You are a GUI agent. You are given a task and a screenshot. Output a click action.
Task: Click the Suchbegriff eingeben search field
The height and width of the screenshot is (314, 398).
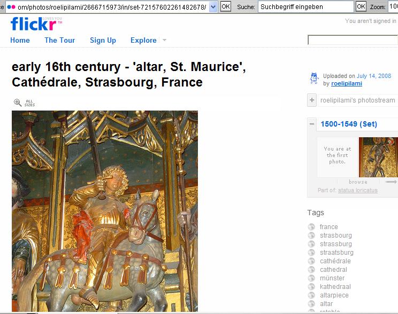click(x=305, y=6)
